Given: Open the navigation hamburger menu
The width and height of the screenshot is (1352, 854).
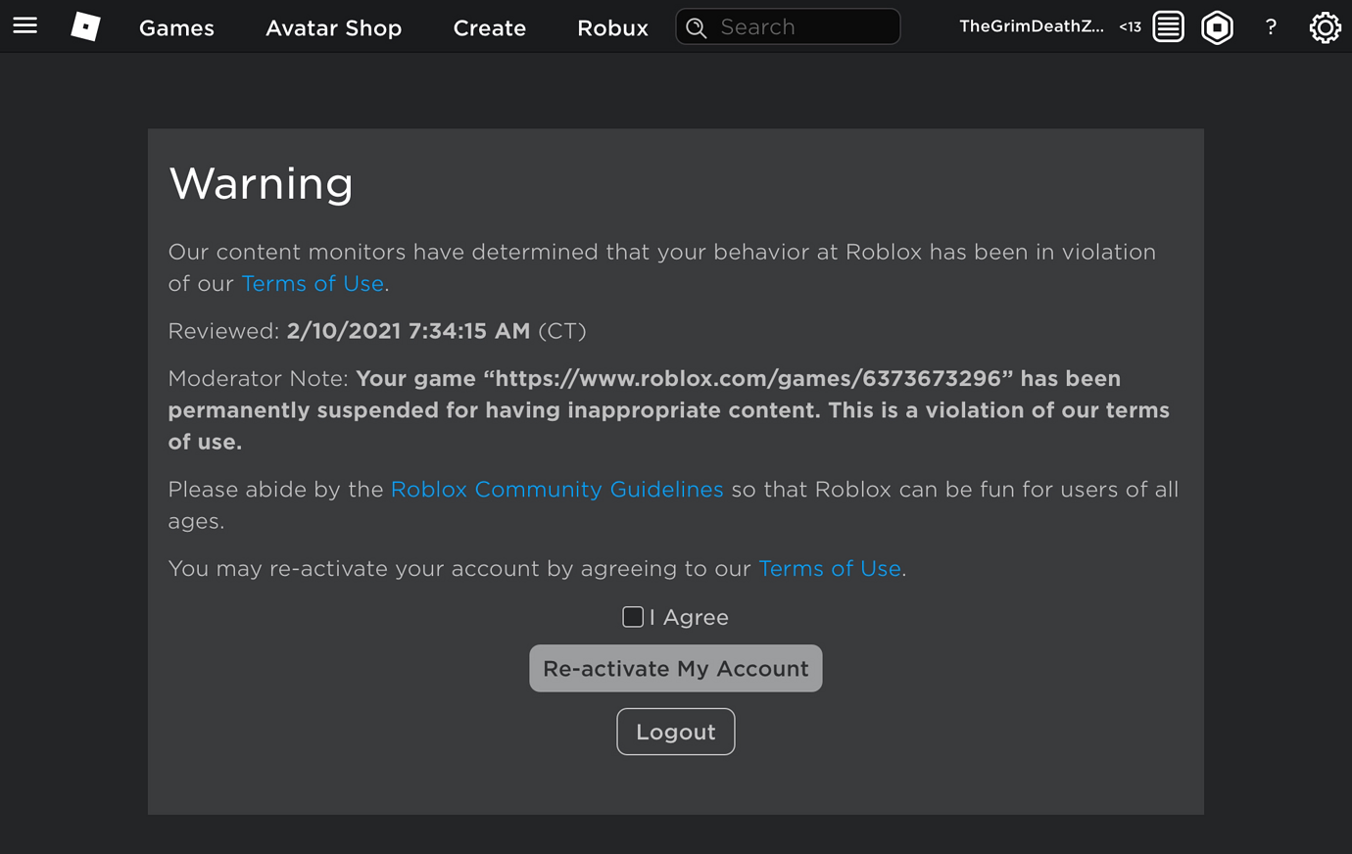Looking at the screenshot, I should click(24, 26).
